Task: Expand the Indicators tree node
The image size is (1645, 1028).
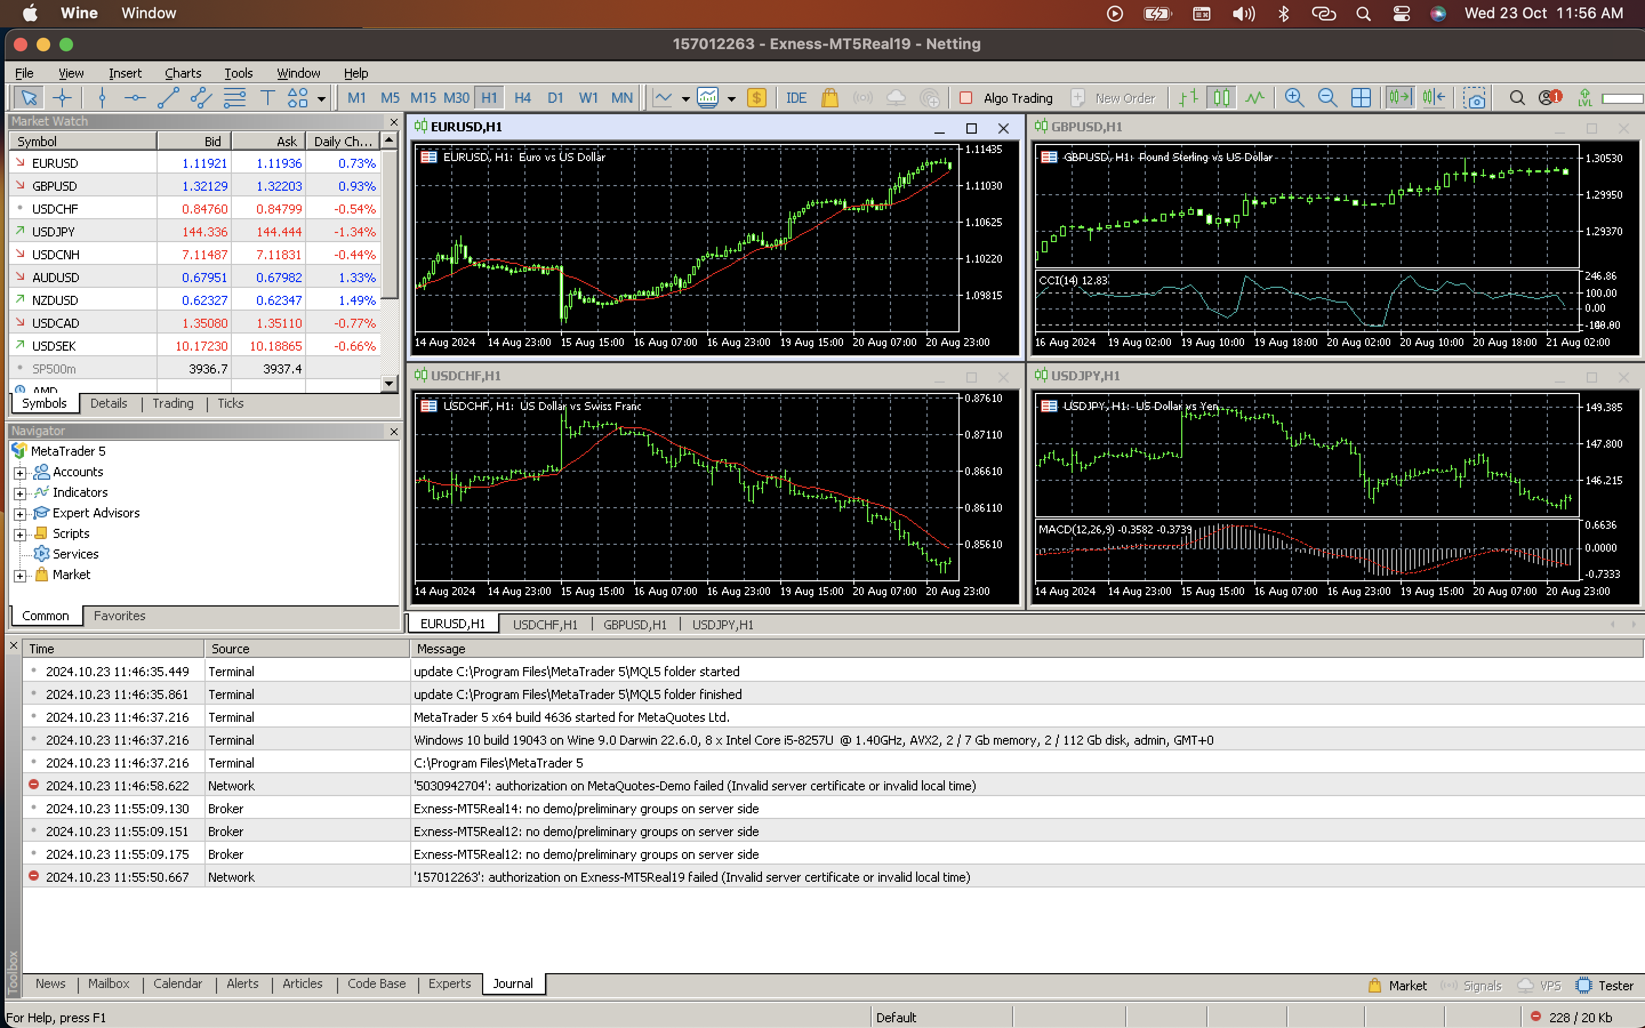Action: click(x=21, y=493)
